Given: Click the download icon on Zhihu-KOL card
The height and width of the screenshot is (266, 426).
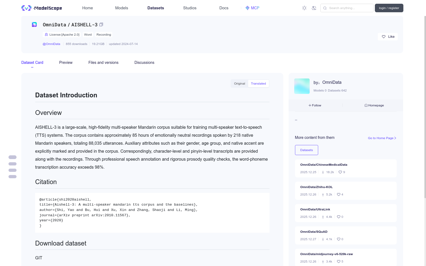Looking at the screenshot, I should coord(323,194).
